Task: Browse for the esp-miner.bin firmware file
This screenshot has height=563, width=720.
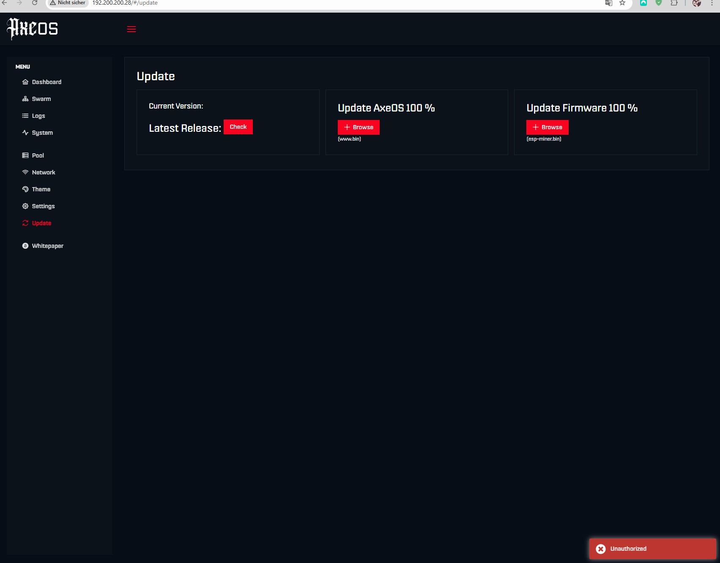Action: click(x=547, y=127)
